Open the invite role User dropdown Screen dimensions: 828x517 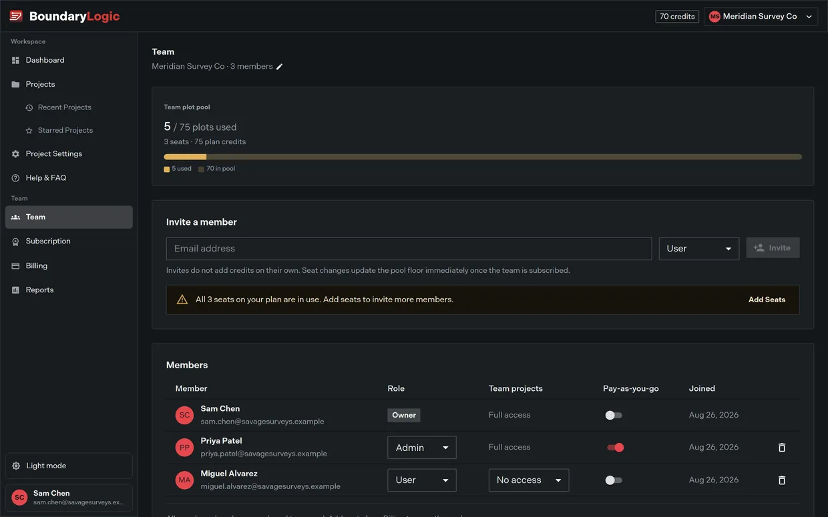pyautogui.click(x=698, y=248)
